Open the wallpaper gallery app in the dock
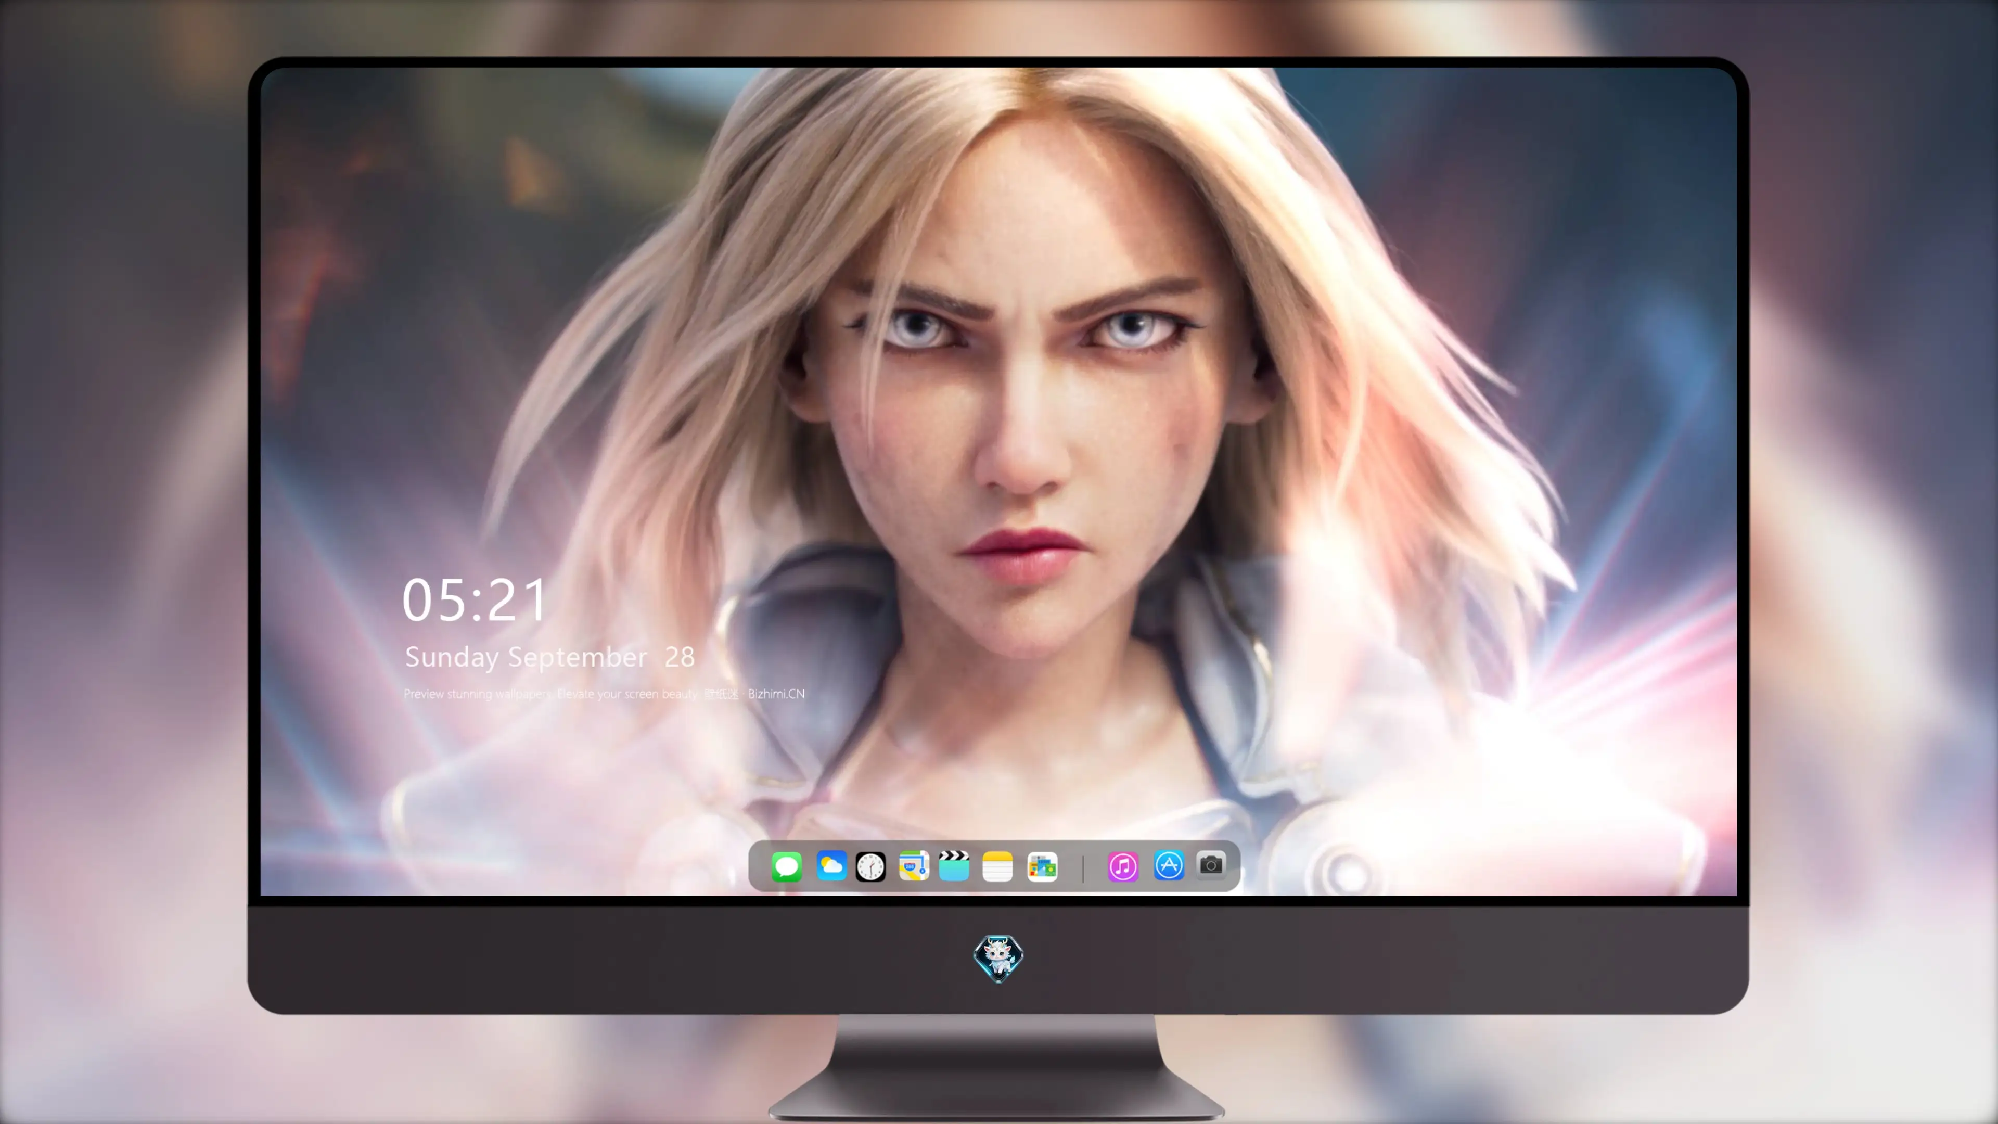This screenshot has height=1124, width=1998. pyautogui.click(x=1042, y=866)
